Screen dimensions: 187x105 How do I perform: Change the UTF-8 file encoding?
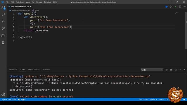[161, 99]
